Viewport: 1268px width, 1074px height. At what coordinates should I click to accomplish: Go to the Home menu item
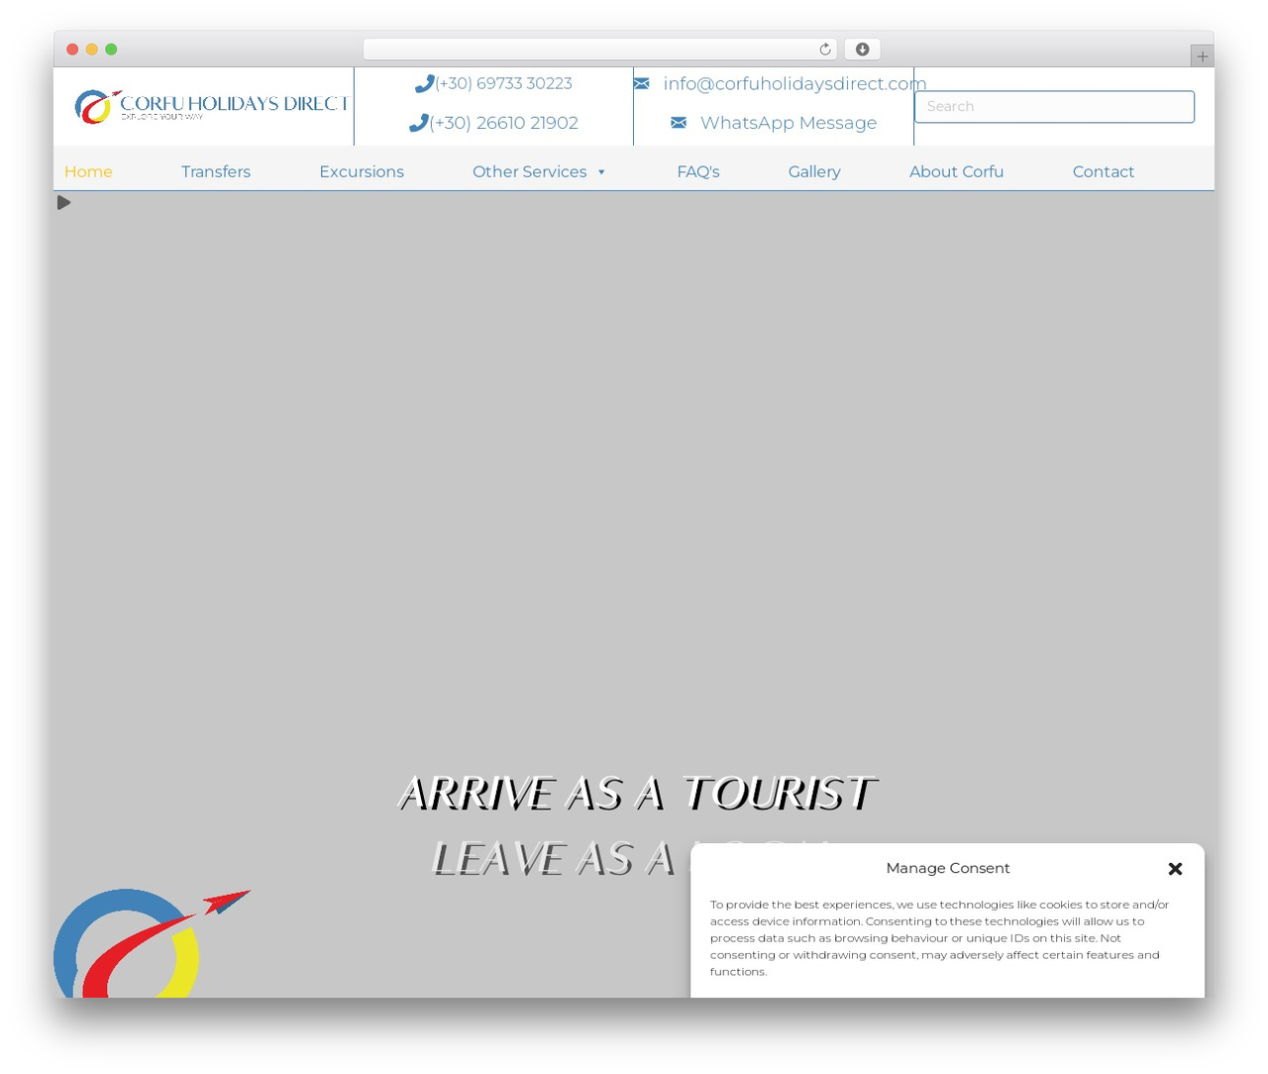(88, 171)
